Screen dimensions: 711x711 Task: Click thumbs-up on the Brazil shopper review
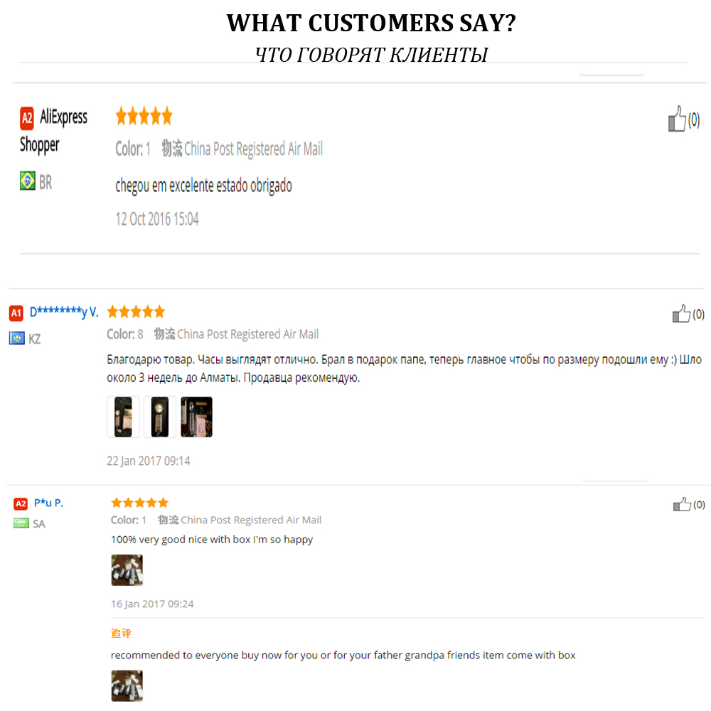(x=677, y=119)
